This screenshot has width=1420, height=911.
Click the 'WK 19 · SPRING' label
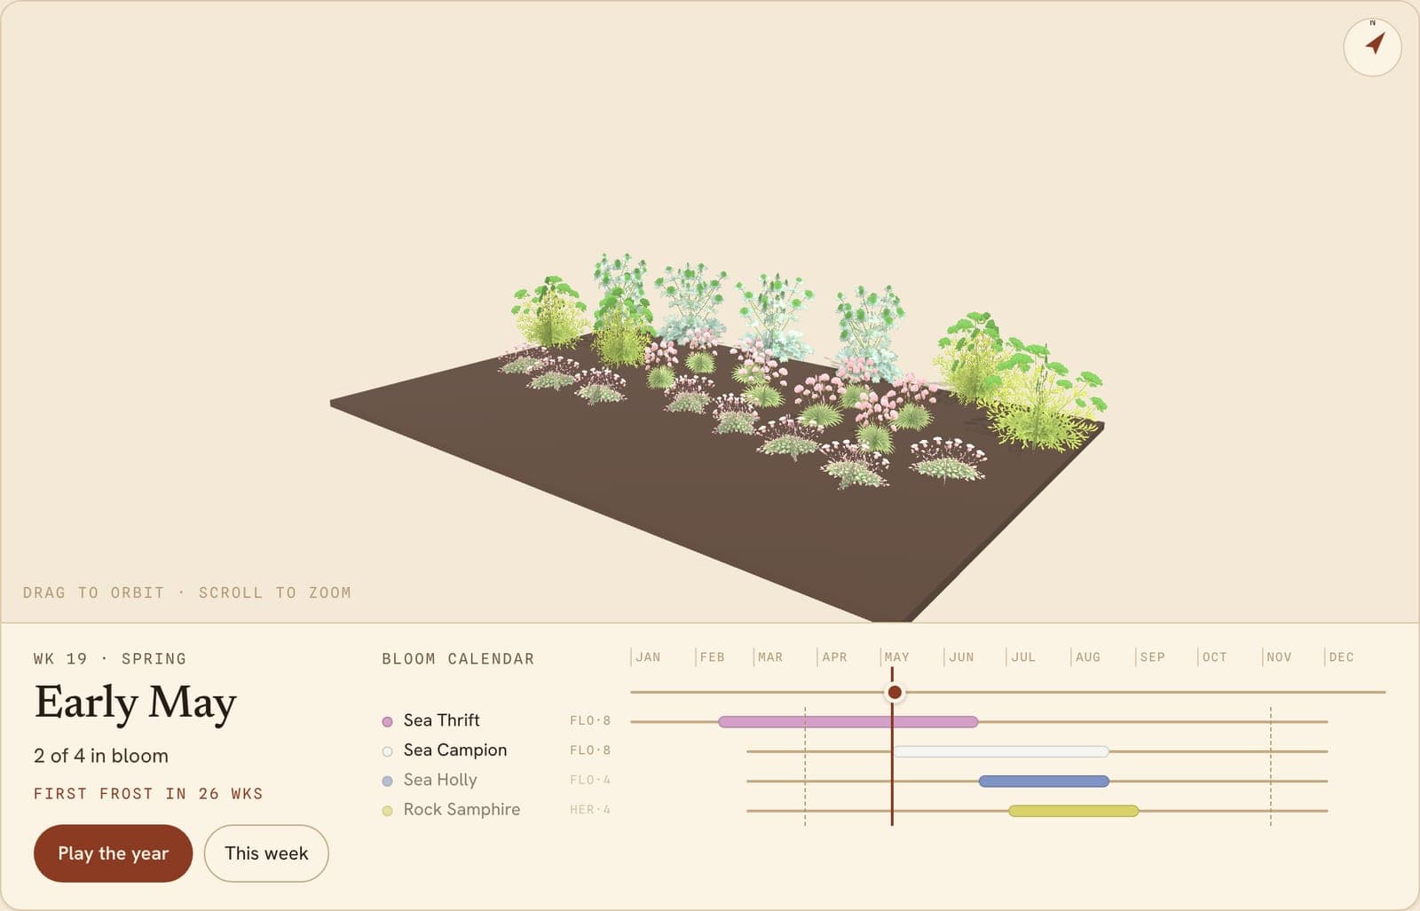tap(110, 659)
